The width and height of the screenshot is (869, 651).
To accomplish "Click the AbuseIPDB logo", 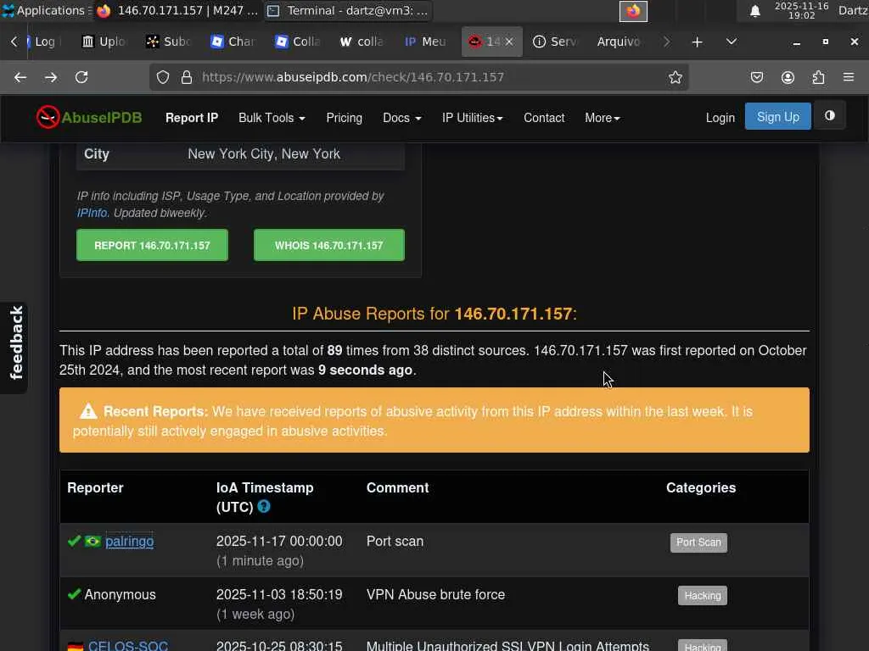I will [x=89, y=117].
